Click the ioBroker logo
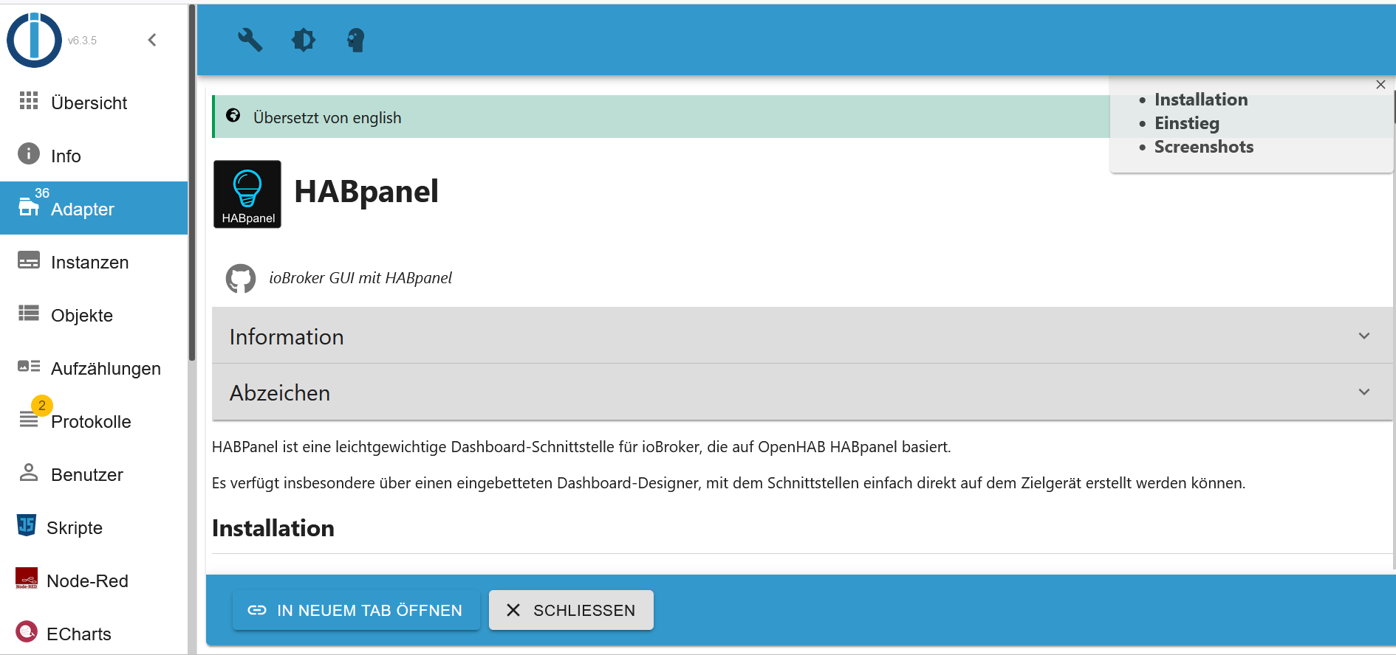This screenshot has height=655, width=1396. pyautogui.click(x=34, y=40)
